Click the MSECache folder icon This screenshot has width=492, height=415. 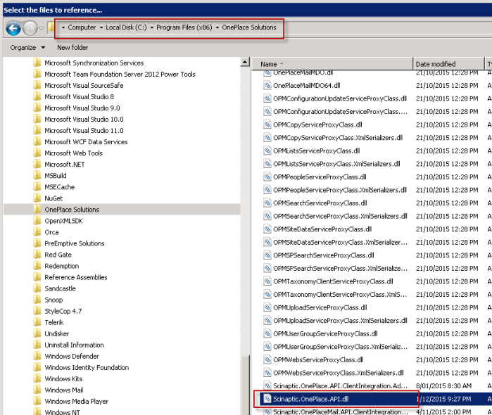(x=37, y=187)
